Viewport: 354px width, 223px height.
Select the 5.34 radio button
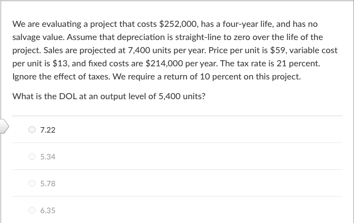tap(33, 157)
